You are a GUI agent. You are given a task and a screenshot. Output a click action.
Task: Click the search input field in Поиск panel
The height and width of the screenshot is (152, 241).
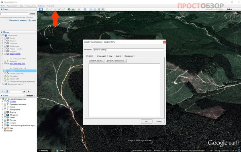(14, 14)
